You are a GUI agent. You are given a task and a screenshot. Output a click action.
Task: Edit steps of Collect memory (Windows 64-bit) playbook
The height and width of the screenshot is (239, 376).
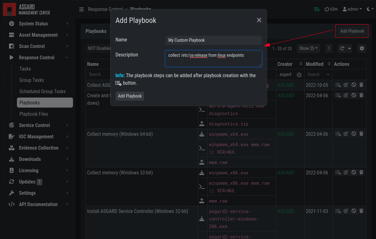click(338, 134)
